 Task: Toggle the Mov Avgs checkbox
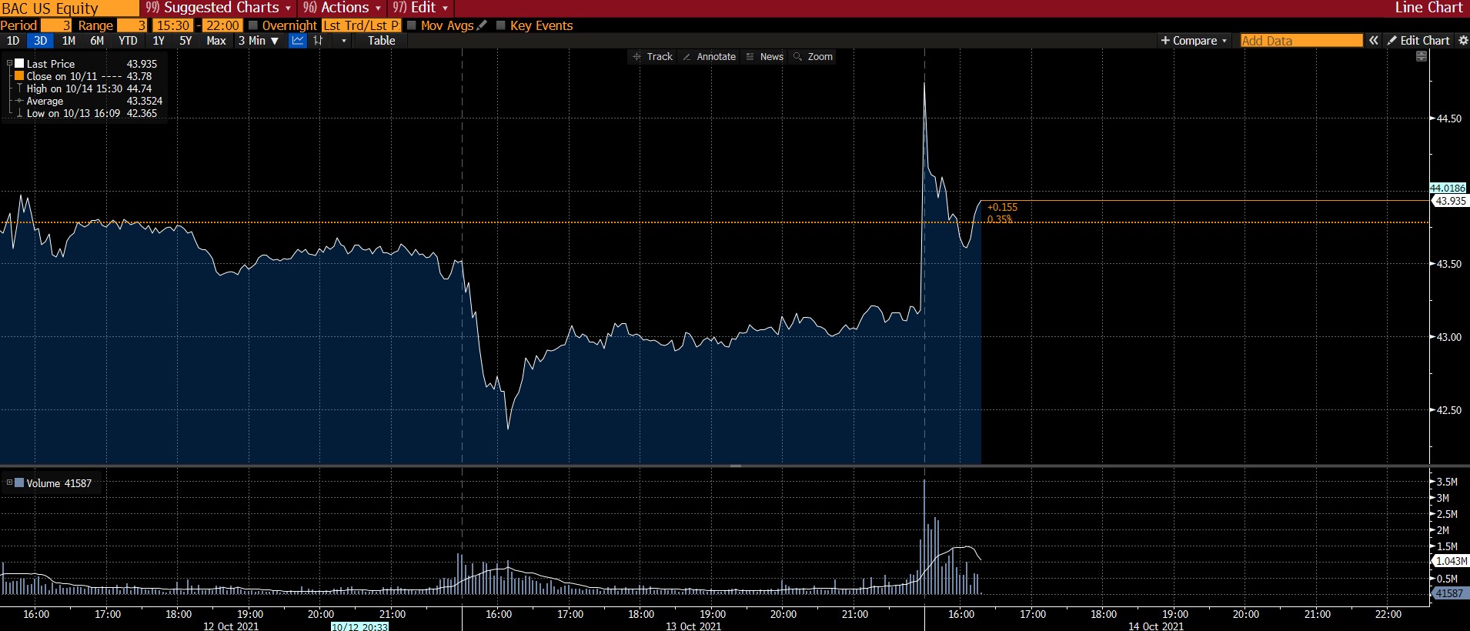(412, 25)
